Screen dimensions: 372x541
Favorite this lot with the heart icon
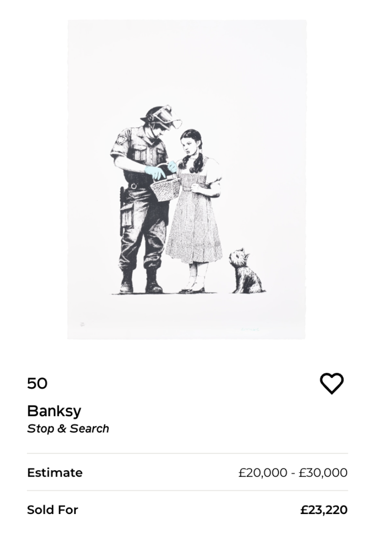pyautogui.click(x=332, y=383)
